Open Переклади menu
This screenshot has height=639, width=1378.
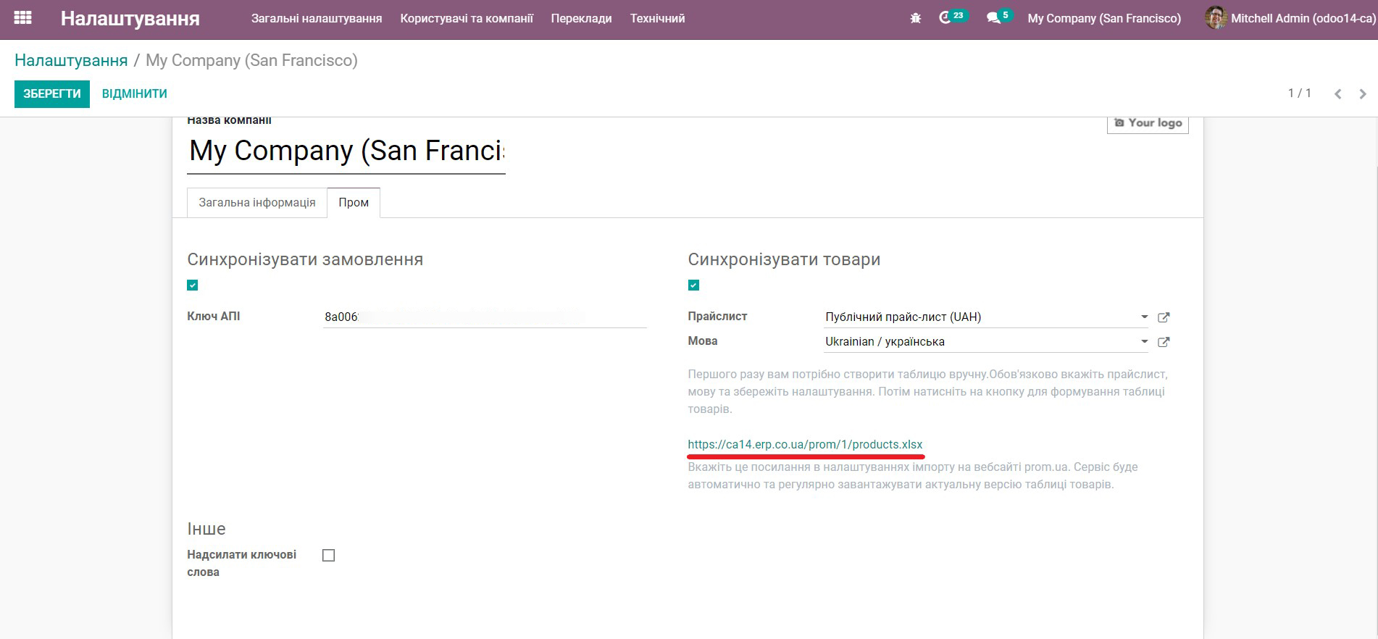click(x=581, y=18)
